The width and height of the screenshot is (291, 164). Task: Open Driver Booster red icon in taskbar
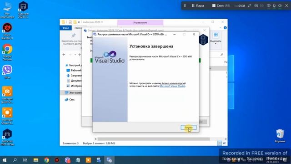coord(57,160)
